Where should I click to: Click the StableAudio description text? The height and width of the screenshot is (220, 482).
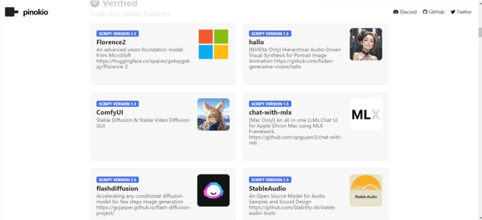click(x=293, y=204)
